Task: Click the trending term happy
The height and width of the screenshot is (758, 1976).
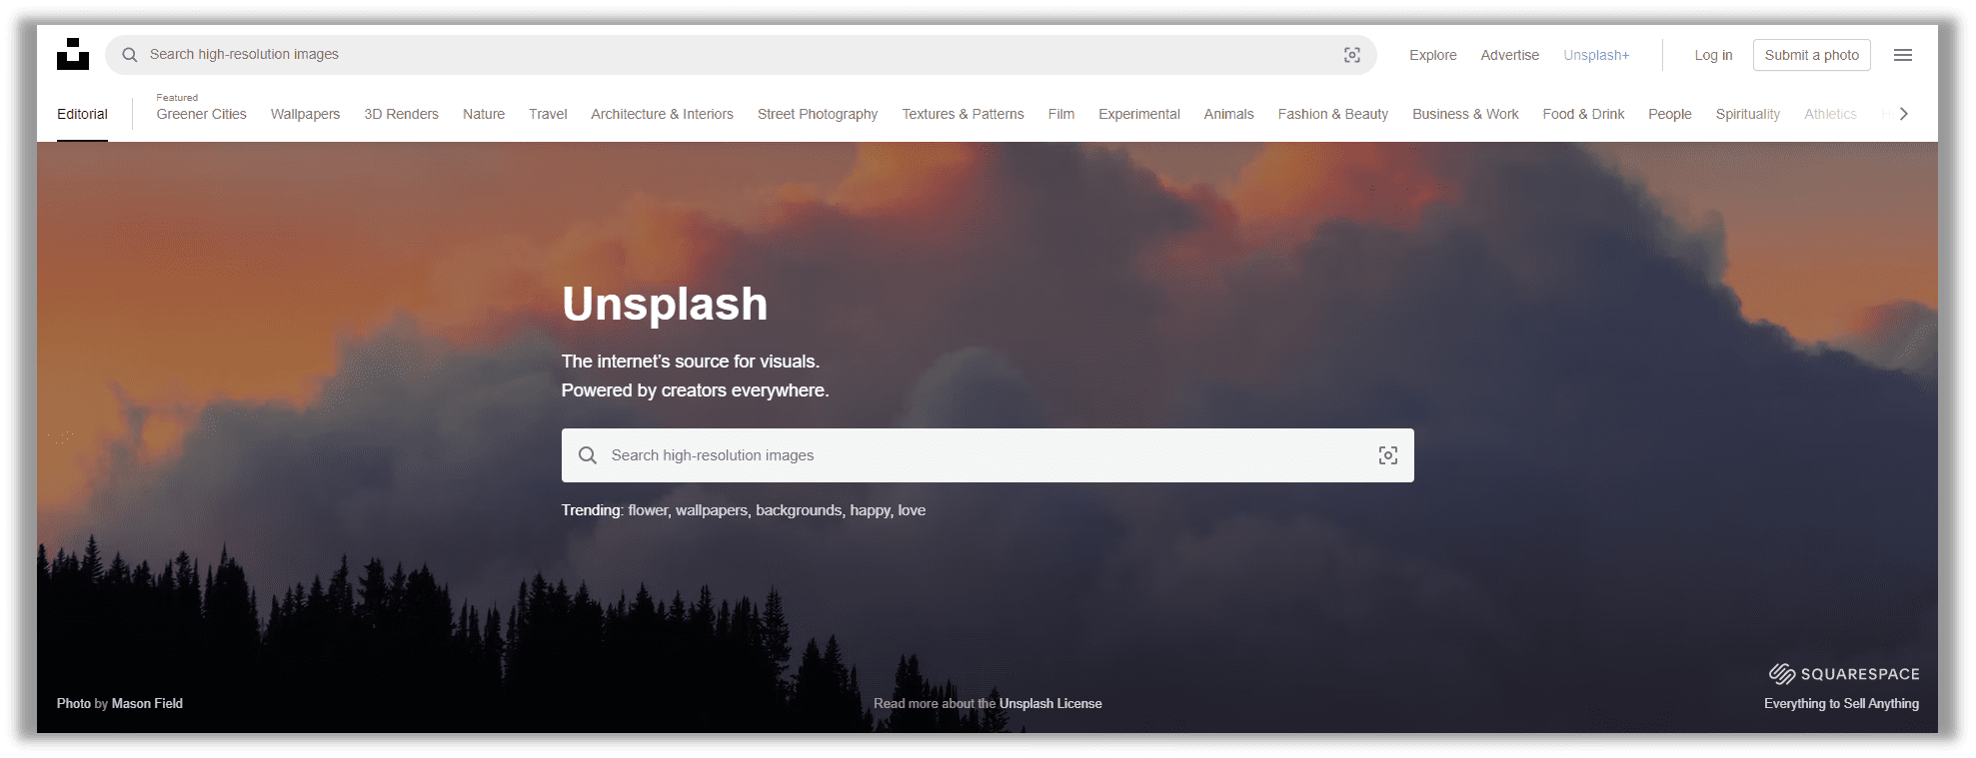Action: click(x=871, y=510)
